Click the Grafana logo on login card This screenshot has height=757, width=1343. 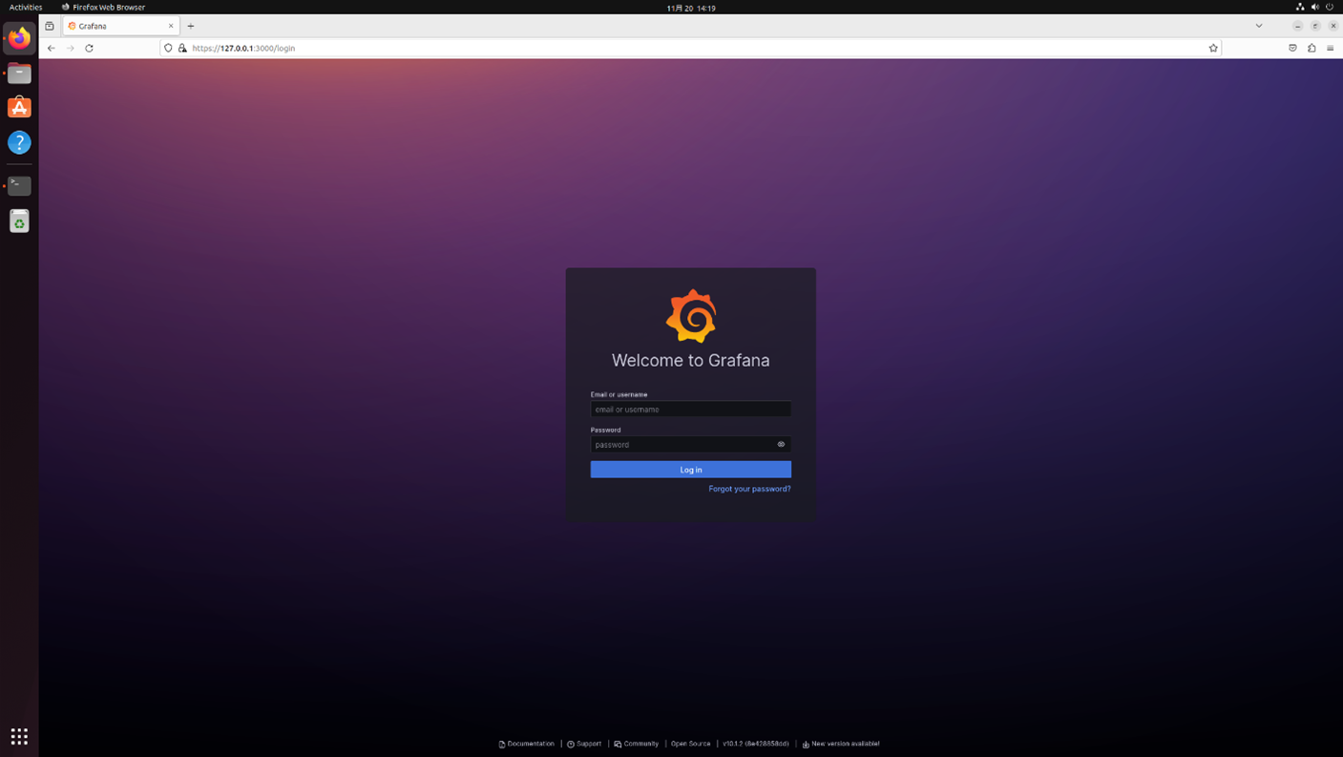pyautogui.click(x=691, y=316)
